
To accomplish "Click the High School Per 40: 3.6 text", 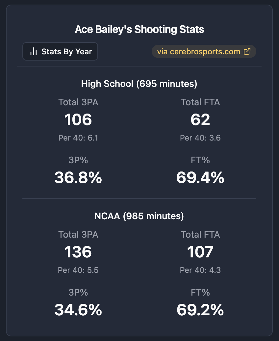I will (200, 138).
